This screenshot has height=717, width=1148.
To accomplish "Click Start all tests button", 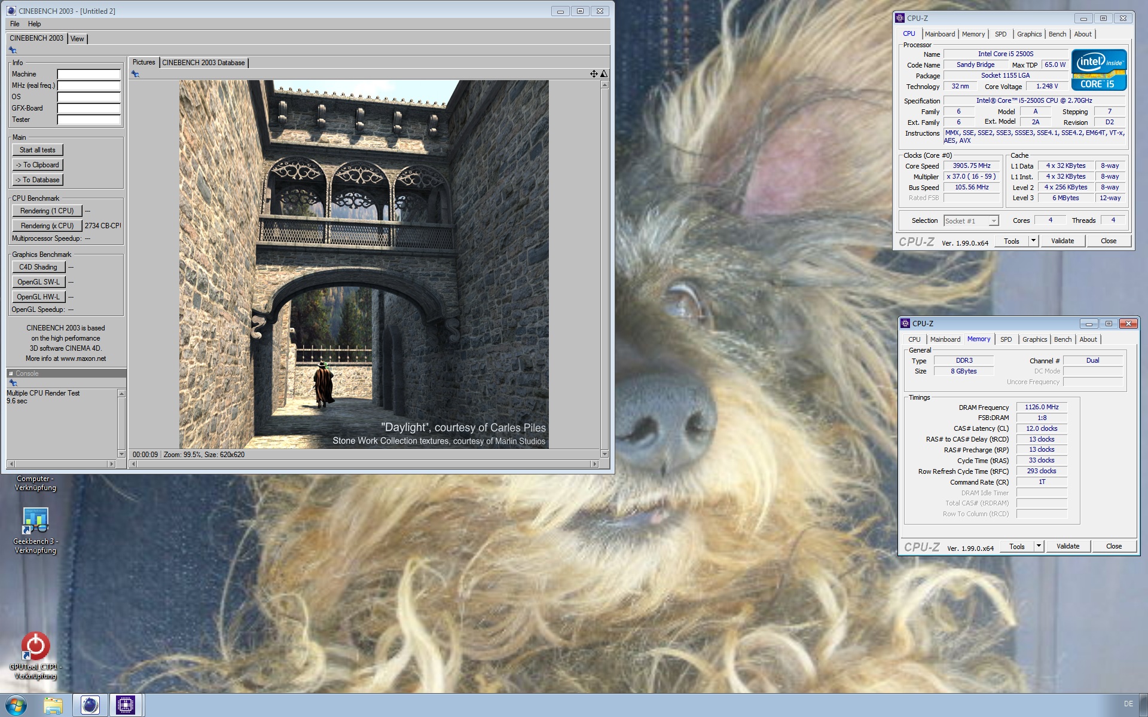I will click(x=38, y=150).
